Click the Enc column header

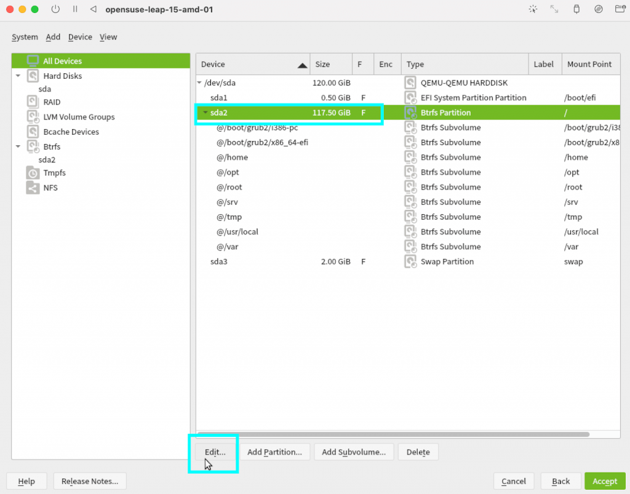click(388, 64)
